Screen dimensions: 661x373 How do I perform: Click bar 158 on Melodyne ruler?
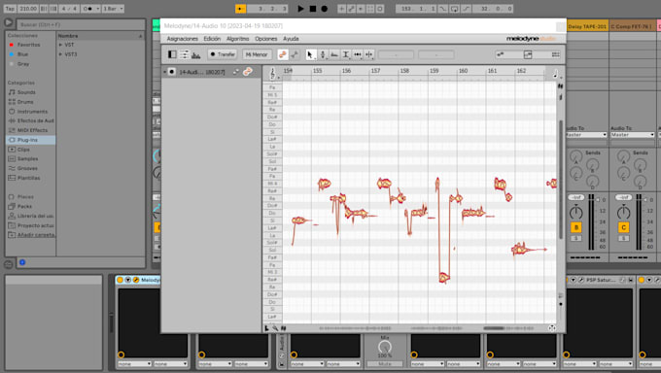tap(404, 71)
